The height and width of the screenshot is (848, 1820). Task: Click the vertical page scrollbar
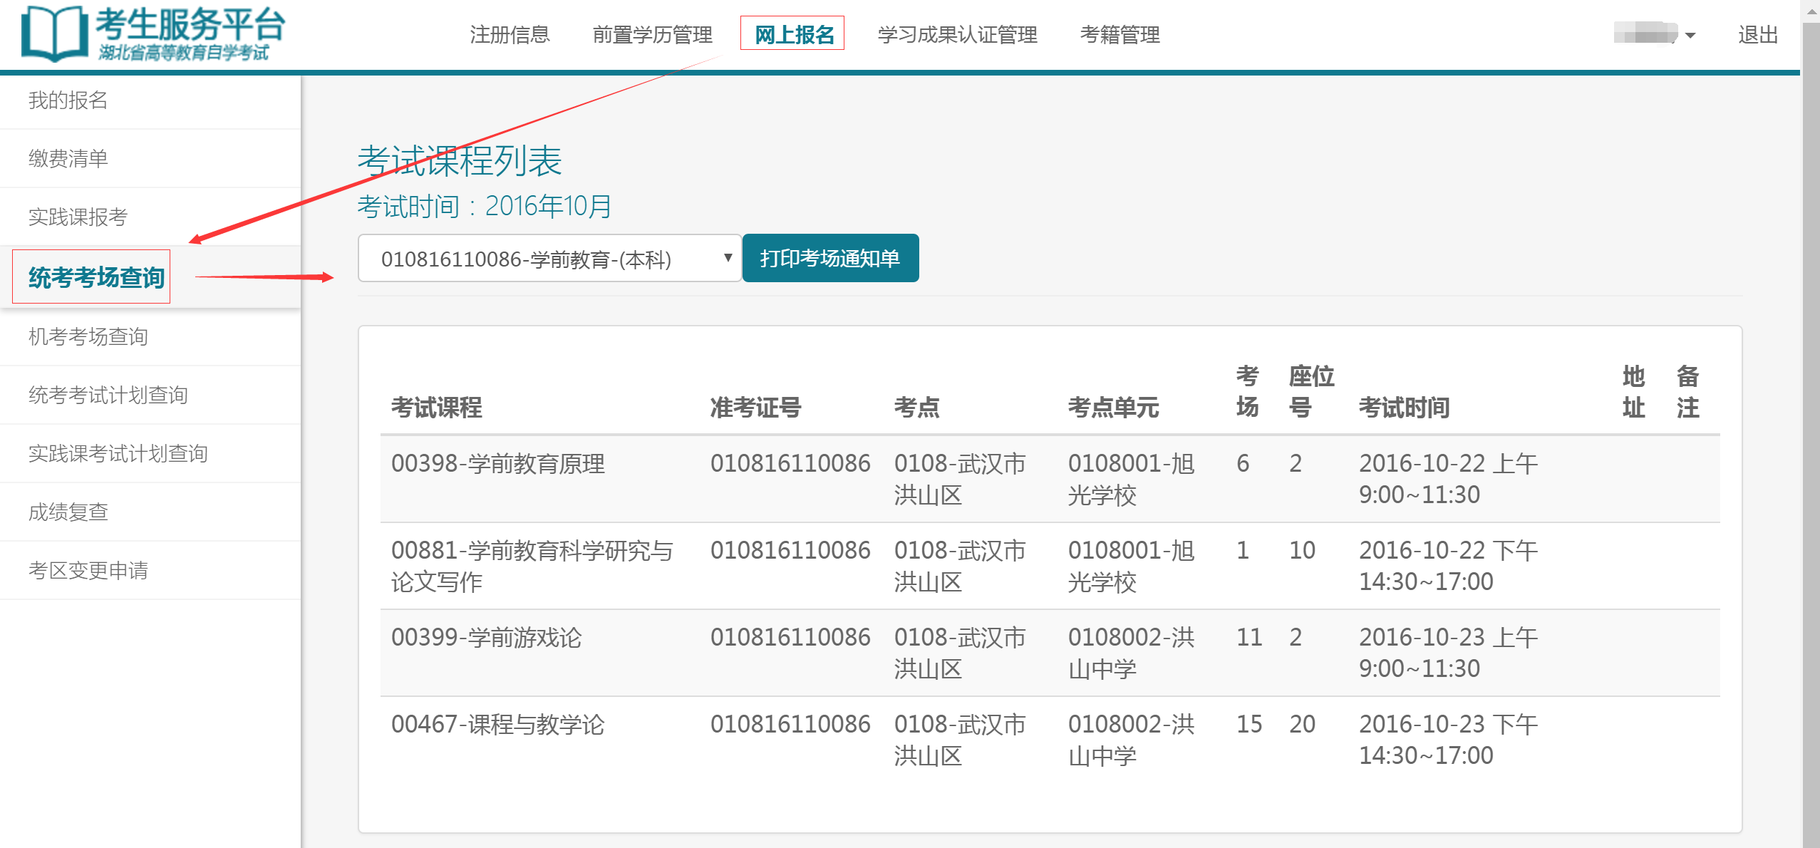pos(1810,428)
